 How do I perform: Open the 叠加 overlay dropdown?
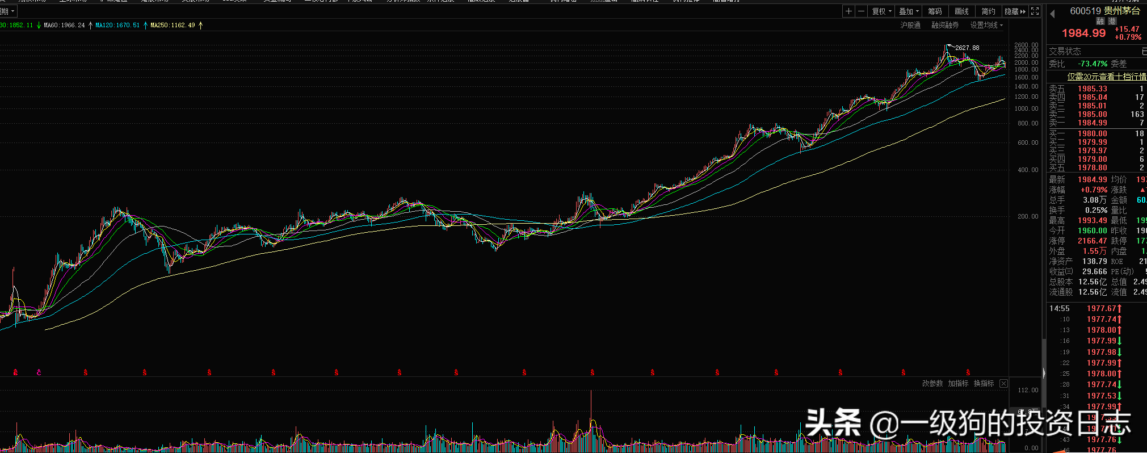click(x=909, y=11)
